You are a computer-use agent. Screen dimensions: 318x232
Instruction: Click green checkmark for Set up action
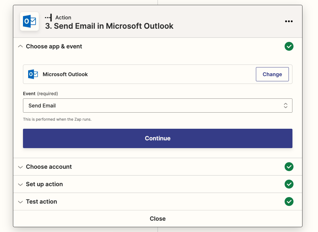[289, 184]
